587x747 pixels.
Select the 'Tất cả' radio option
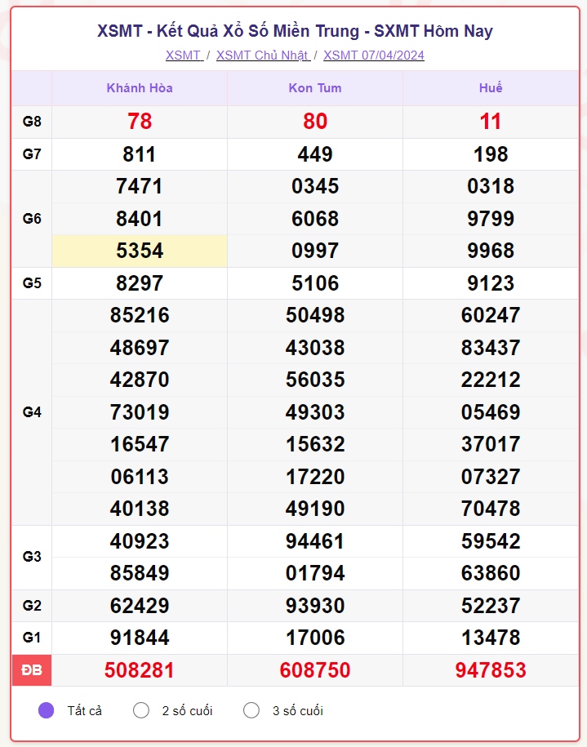[47, 710]
